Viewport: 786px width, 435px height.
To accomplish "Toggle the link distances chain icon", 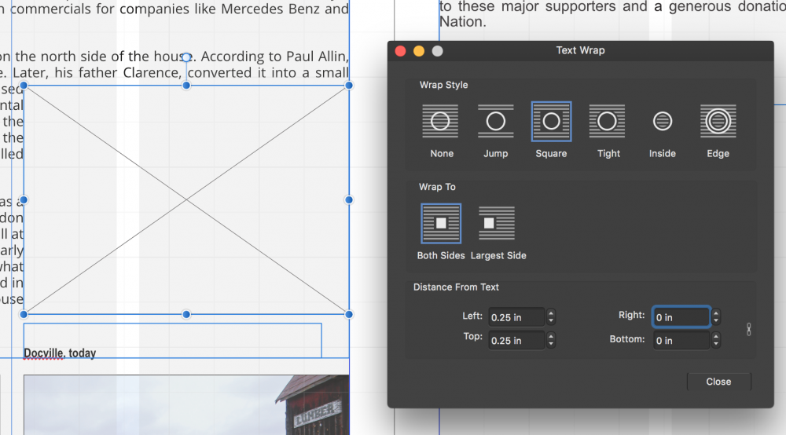I will [748, 329].
